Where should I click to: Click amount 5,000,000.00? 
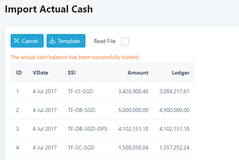(x=133, y=110)
